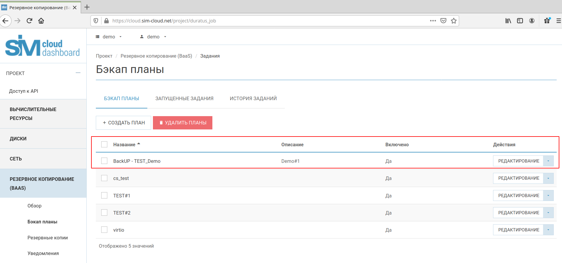562x263 pixels.
Task: Open demo user account dropdown
Action: [153, 37]
